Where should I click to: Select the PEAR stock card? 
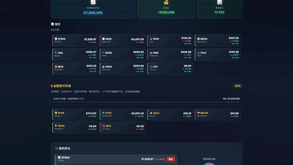point(170,40)
